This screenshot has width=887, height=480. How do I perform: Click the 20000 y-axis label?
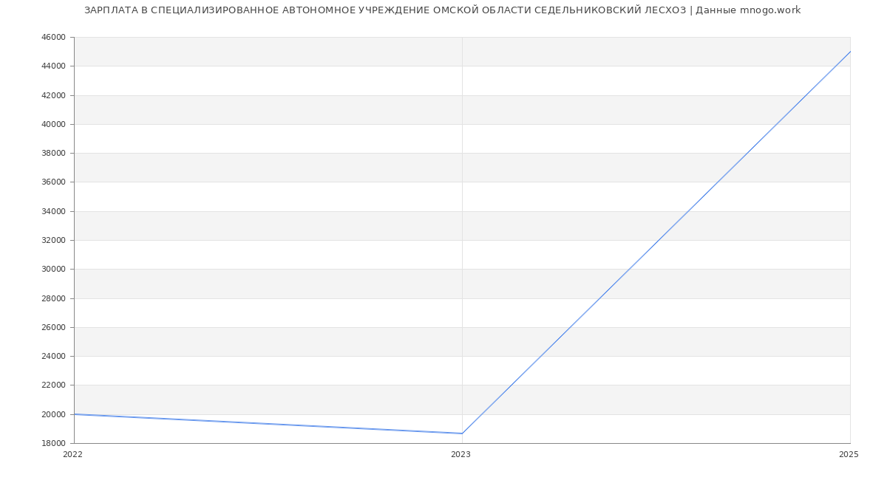point(53,414)
